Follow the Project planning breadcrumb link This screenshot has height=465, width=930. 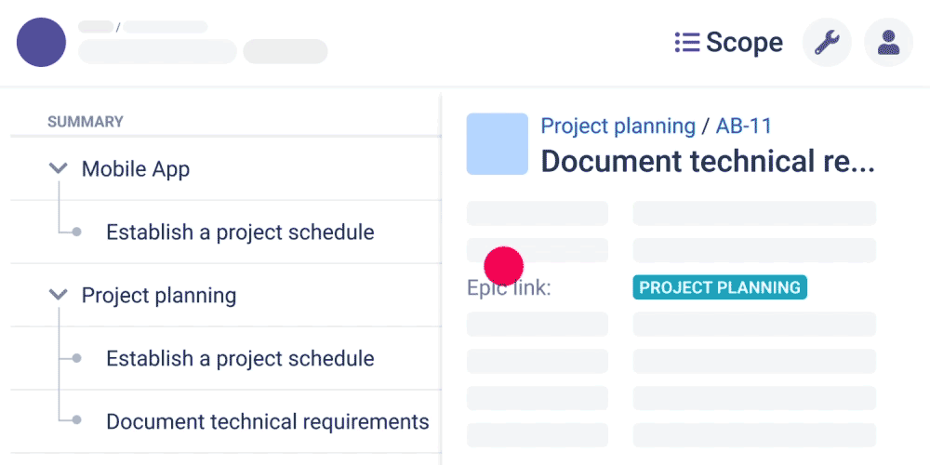618,126
